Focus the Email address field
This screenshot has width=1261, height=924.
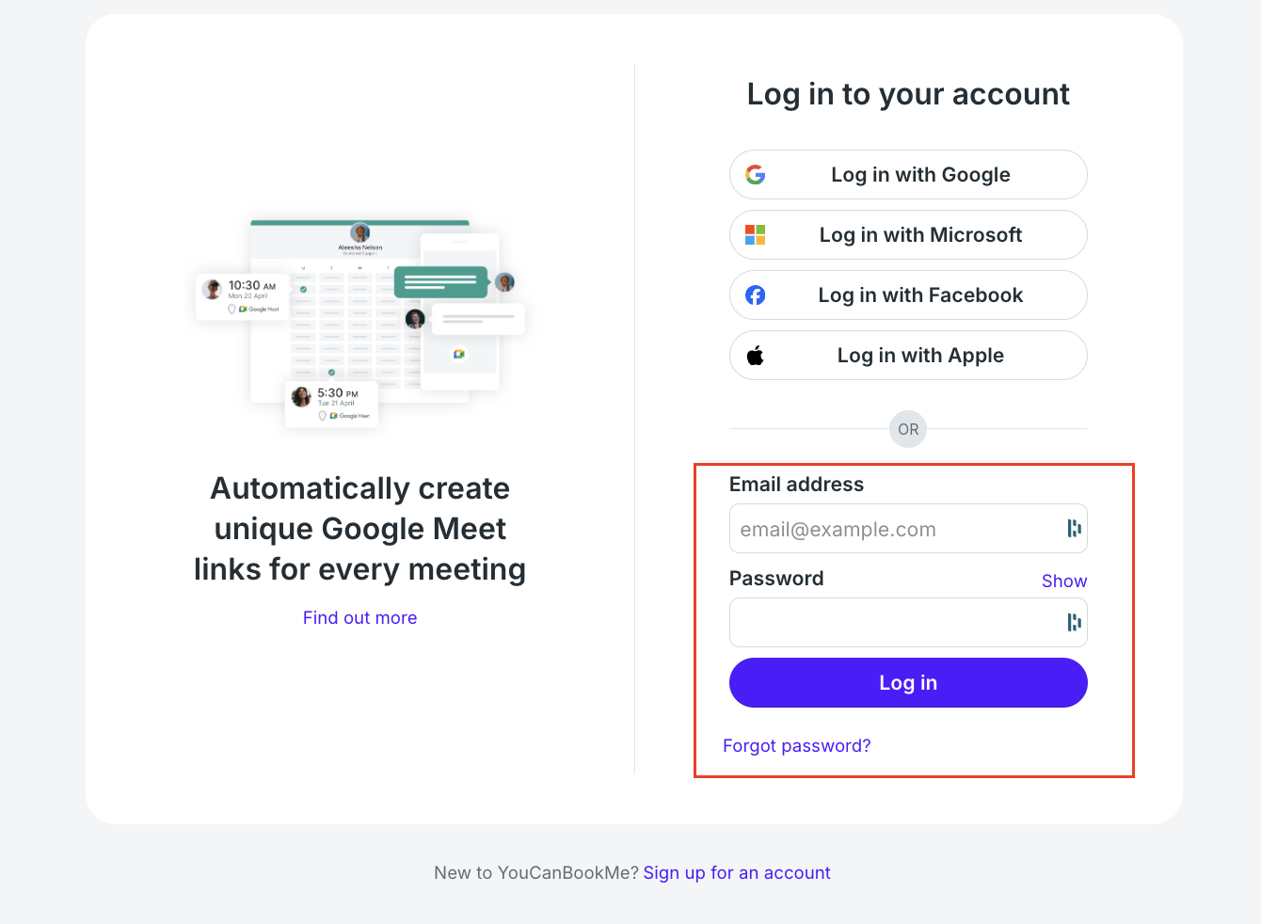pos(908,529)
